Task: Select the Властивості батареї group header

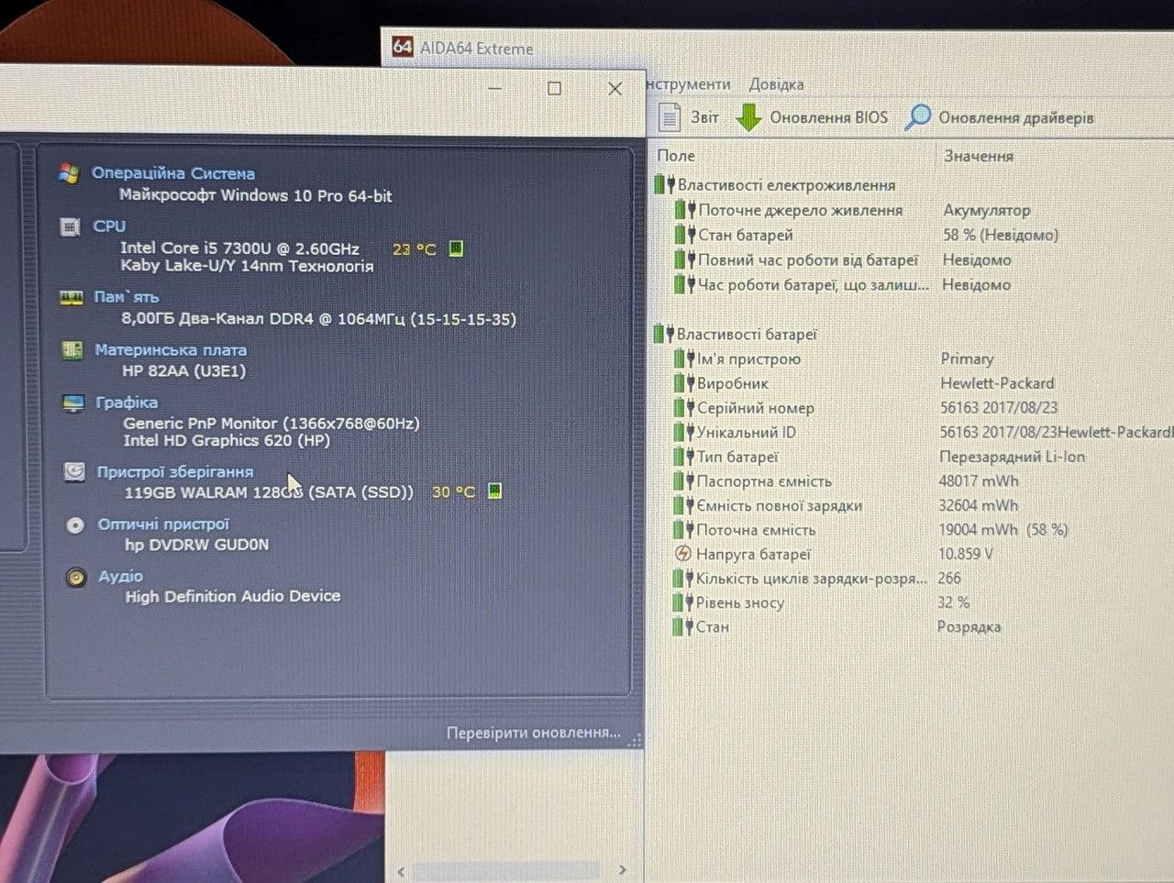Action: [x=746, y=335]
